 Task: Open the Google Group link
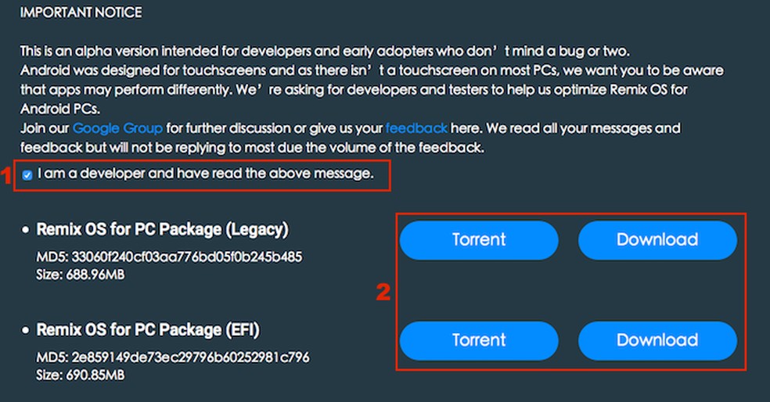117,127
